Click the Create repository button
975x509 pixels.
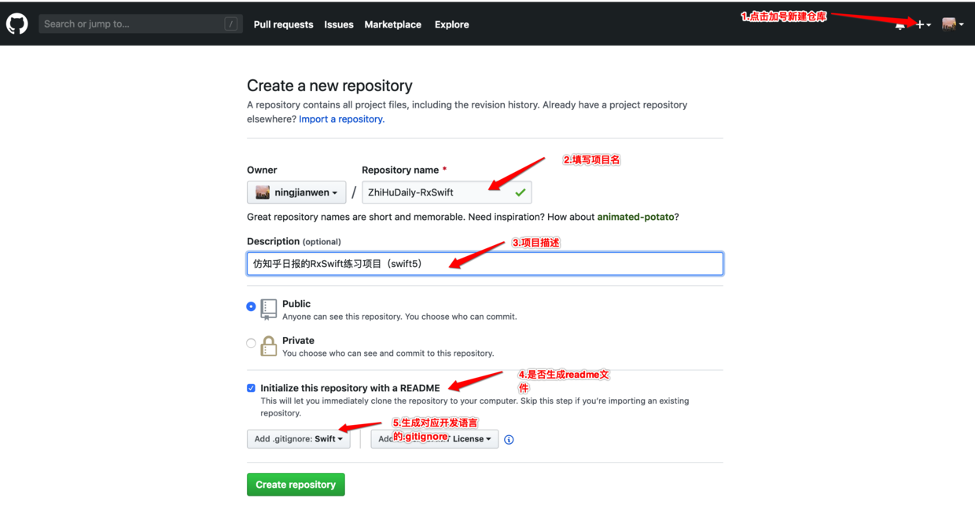296,485
